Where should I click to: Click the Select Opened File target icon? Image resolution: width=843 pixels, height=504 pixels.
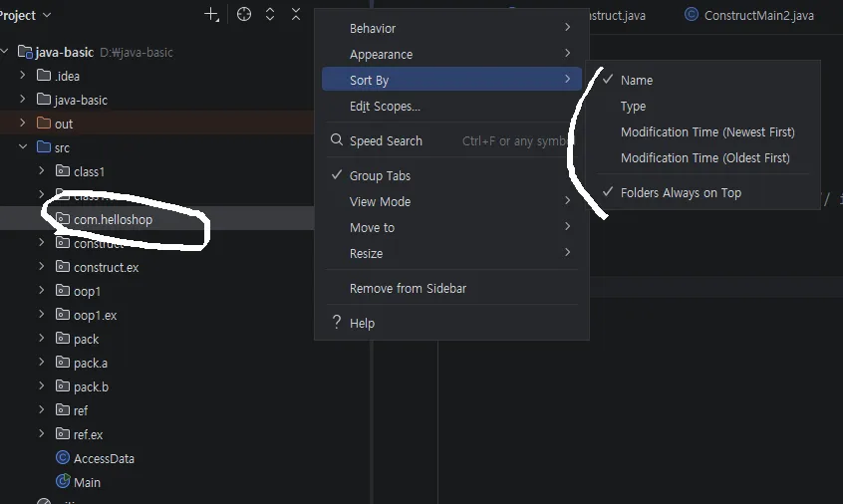pos(244,15)
